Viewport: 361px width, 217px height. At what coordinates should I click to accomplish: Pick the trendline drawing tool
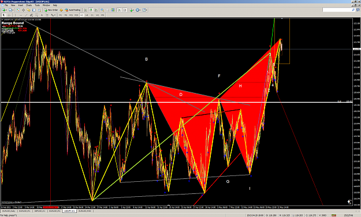click(x=26, y=15)
